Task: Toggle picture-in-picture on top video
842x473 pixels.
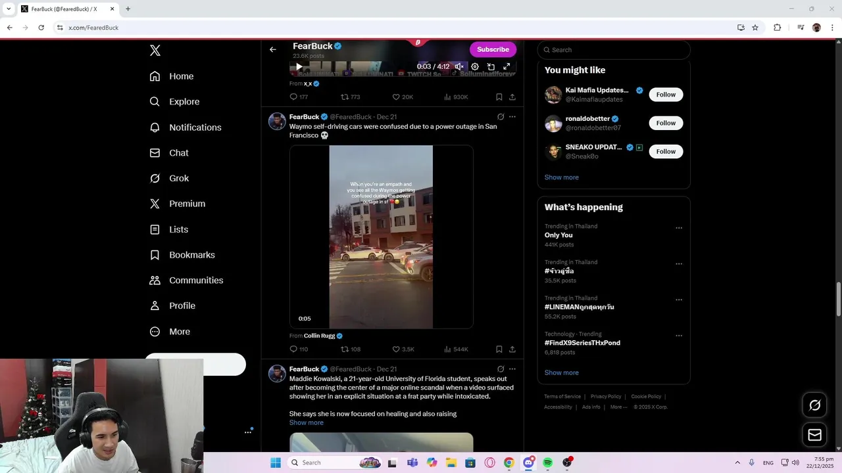Action: click(491, 66)
